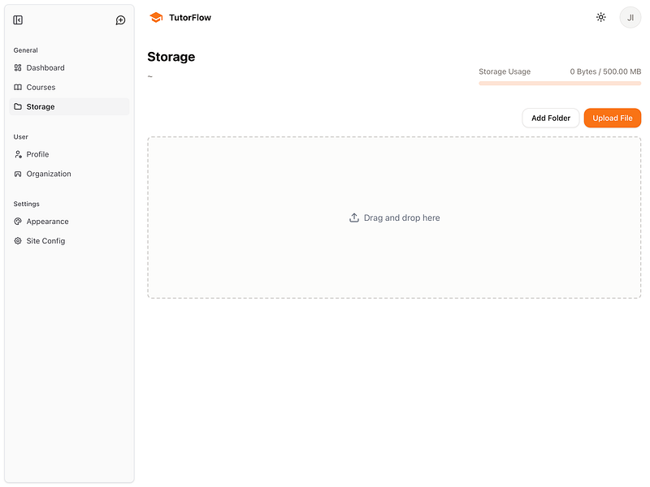The width and height of the screenshot is (650, 487).
Task: Open Site Config via the gear icon
Action: [18, 240]
